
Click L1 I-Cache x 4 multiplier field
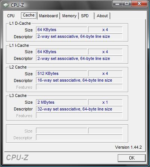pyautogui.click(x=105, y=52)
